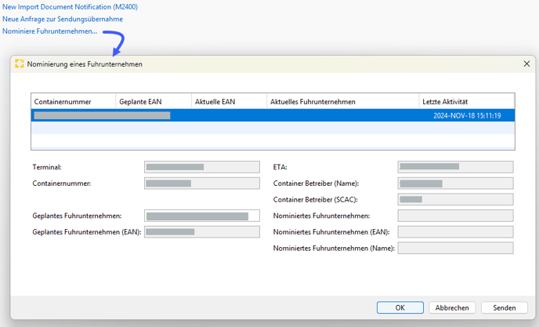Open the New Import Document Notification link
Screen dimensions: 539x327
69,6
